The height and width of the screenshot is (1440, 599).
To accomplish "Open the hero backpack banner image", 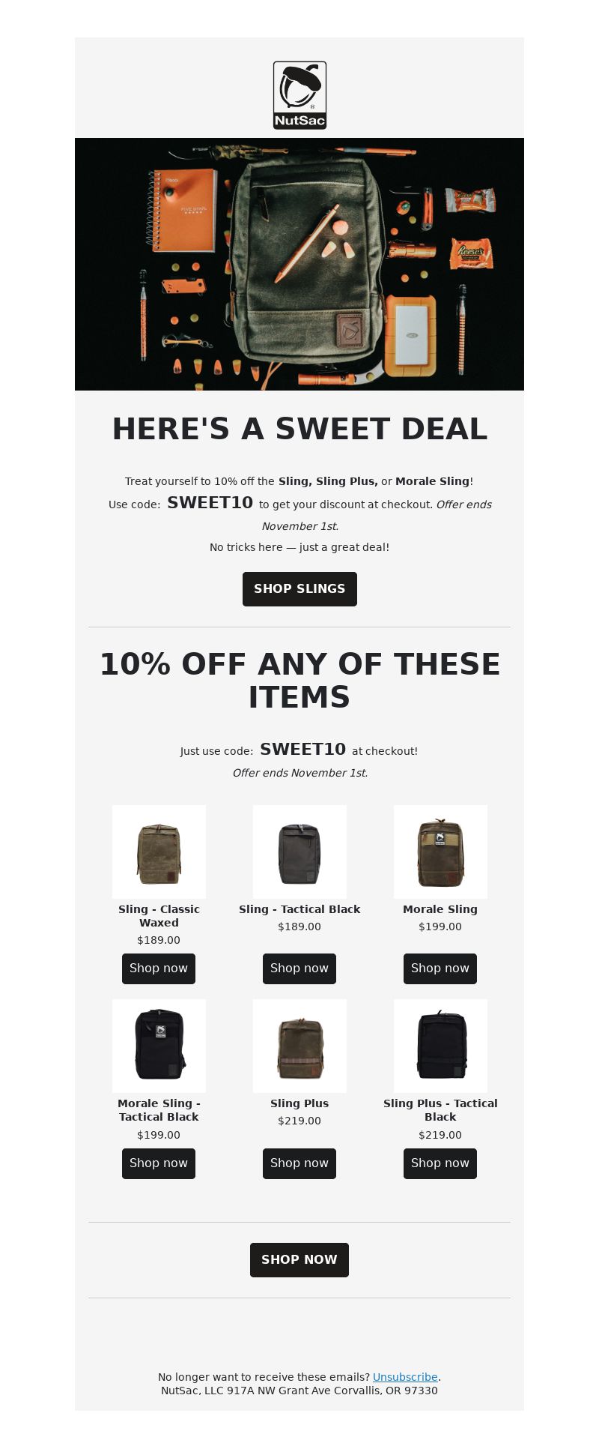I will [x=299, y=264].
